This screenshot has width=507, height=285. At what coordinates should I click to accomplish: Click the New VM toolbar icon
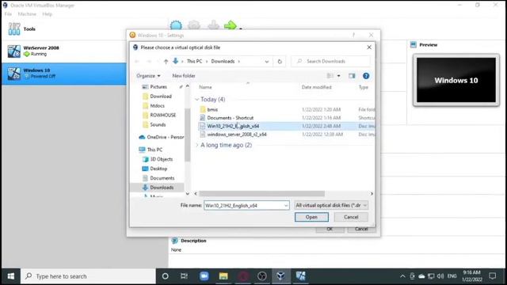[x=176, y=25]
